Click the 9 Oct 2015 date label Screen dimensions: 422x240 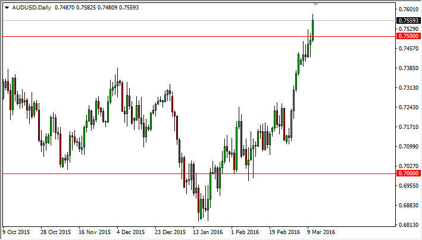tap(17, 232)
